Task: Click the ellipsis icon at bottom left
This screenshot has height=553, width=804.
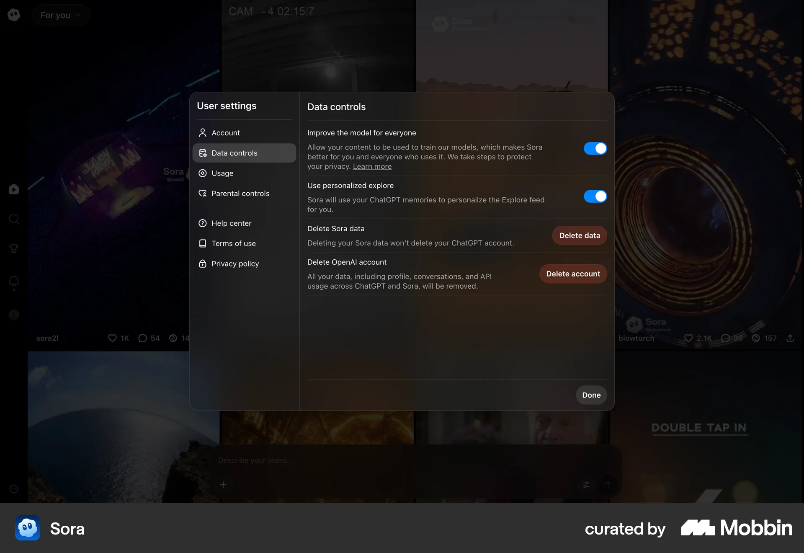Action: [x=13, y=489]
